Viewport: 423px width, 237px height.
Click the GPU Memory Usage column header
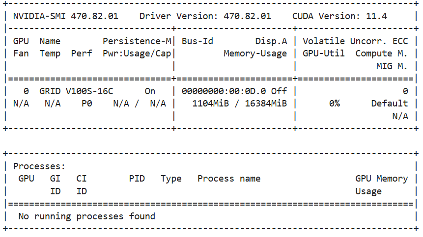coord(381,185)
